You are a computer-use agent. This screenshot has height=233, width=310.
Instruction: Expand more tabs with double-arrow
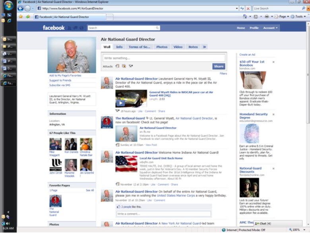click(204, 47)
